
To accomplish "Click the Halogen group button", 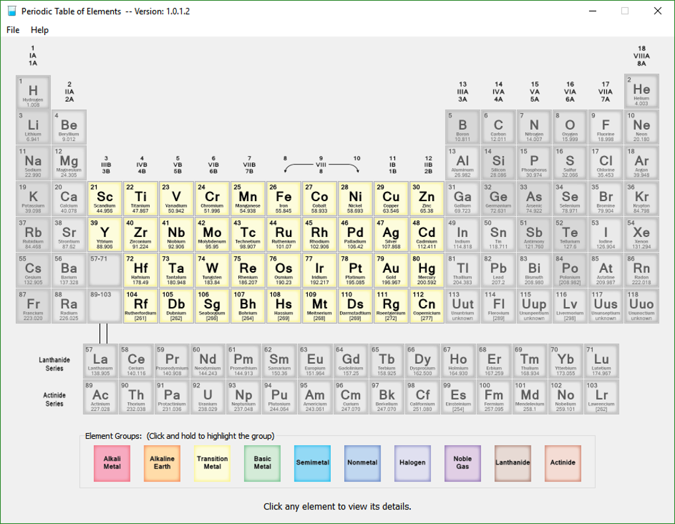I will tap(412, 463).
